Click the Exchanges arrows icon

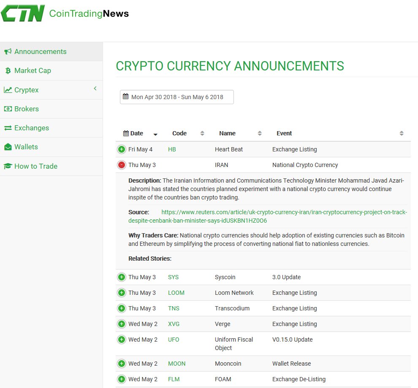coord(8,128)
